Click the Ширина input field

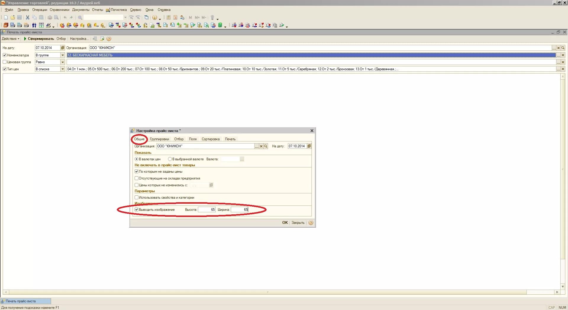click(x=240, y=210)
